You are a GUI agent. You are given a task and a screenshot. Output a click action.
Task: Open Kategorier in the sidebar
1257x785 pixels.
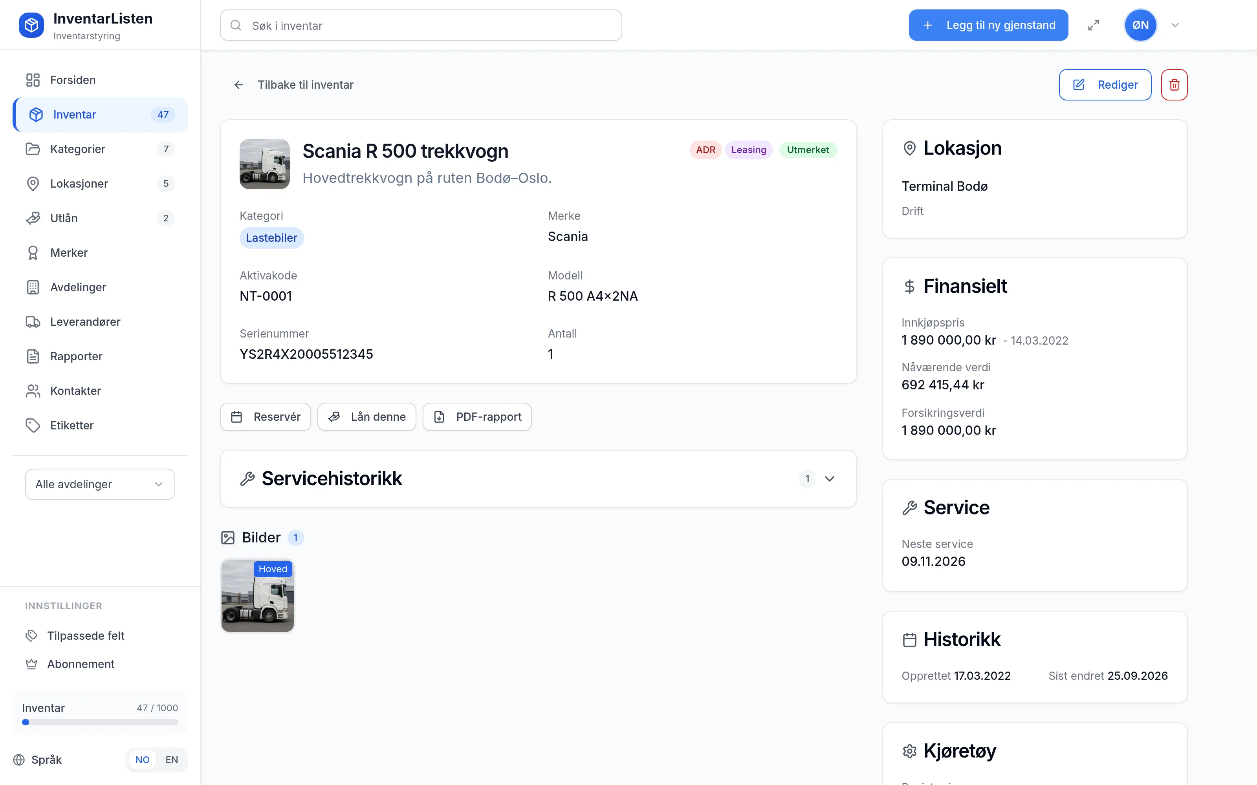click(x=100, y=149)
